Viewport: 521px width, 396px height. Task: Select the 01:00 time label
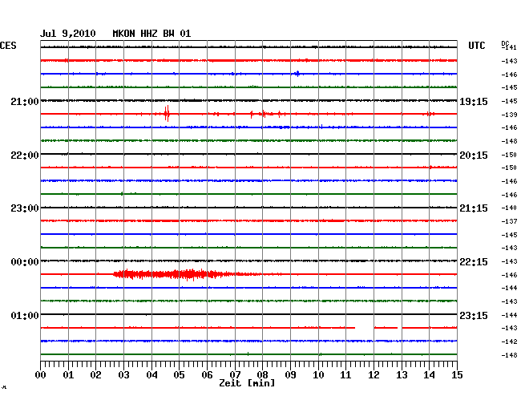pyautogui.click(x=25, y=315)
